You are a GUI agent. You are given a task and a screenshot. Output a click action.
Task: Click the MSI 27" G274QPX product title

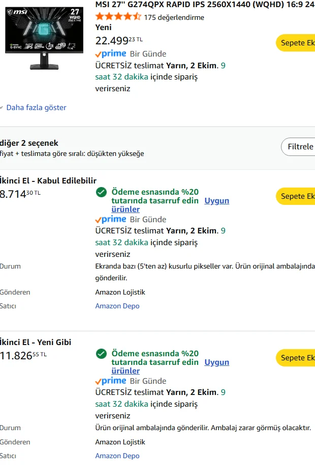[204, 5]
